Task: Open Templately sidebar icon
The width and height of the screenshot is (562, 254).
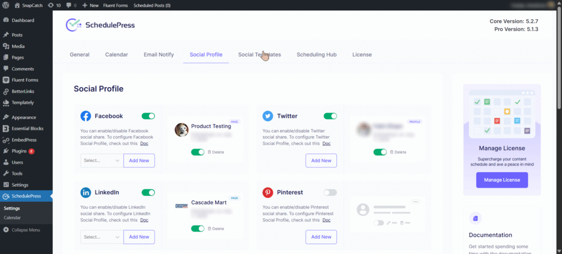Action: (x=5, y=103)
